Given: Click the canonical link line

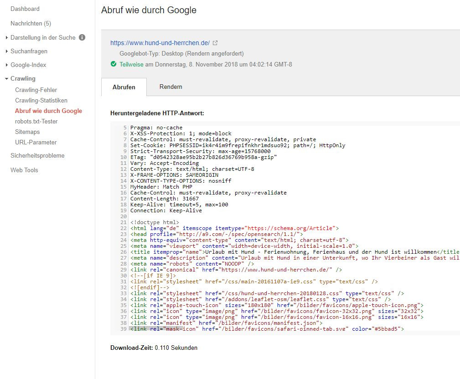Looking at the screenshot, I should (236, 270).
